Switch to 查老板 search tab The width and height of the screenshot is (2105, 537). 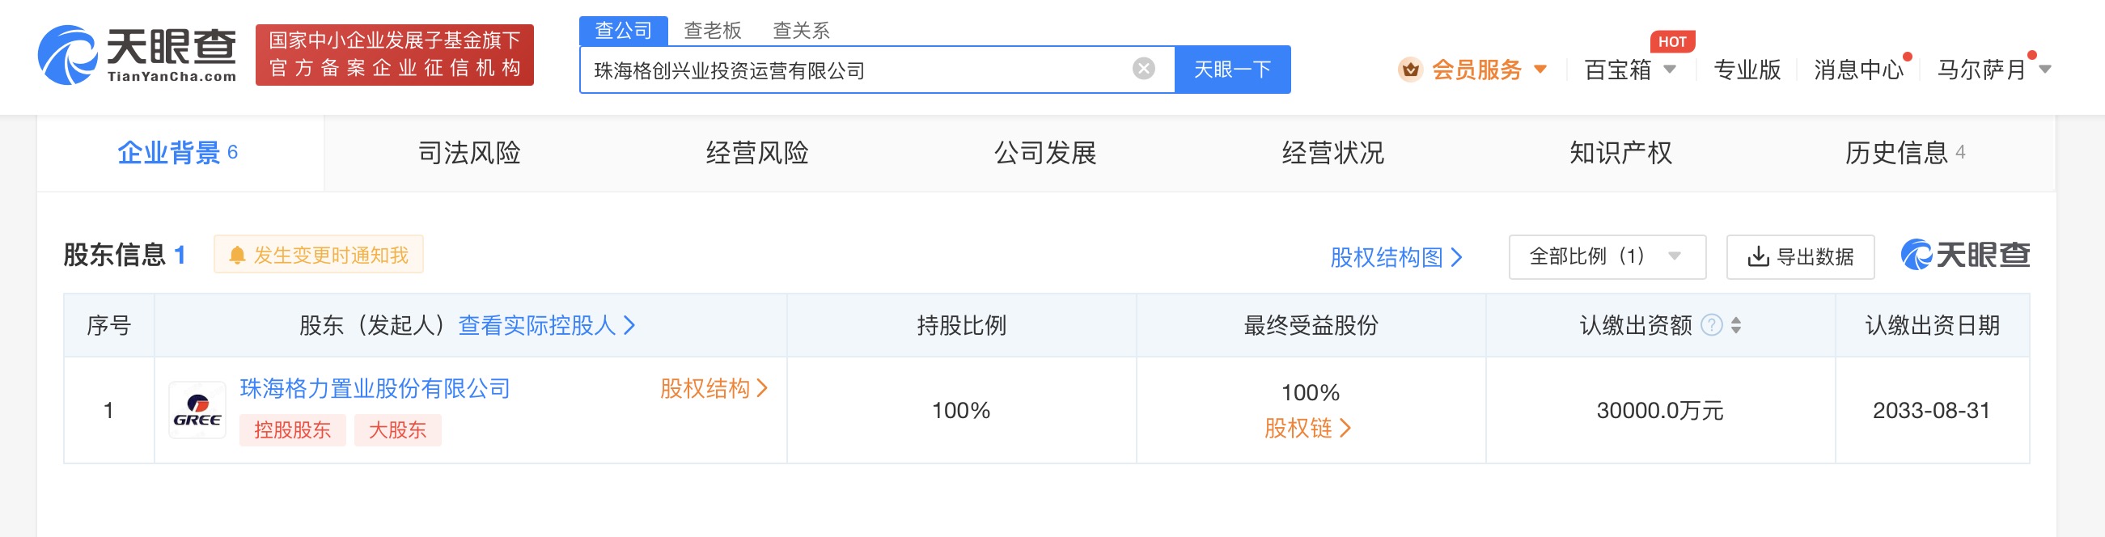(x=713, y=31)
